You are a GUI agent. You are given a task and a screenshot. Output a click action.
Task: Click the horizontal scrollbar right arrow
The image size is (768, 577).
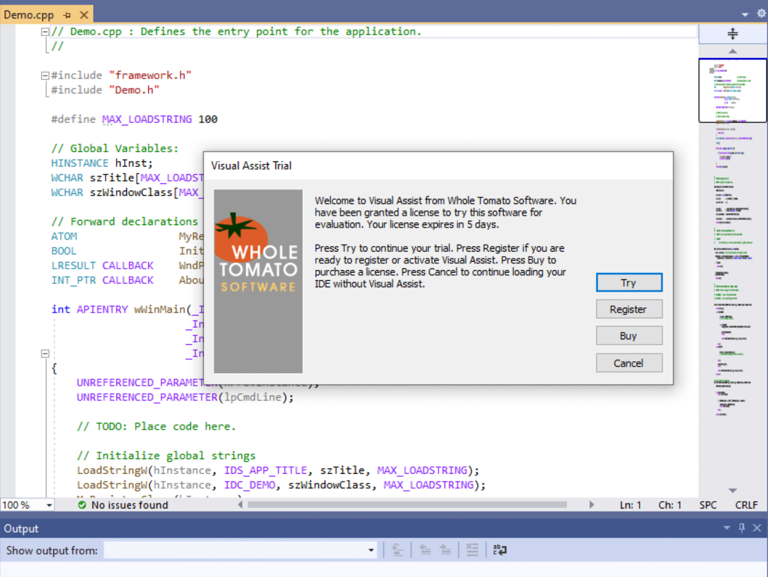(592, 505)
